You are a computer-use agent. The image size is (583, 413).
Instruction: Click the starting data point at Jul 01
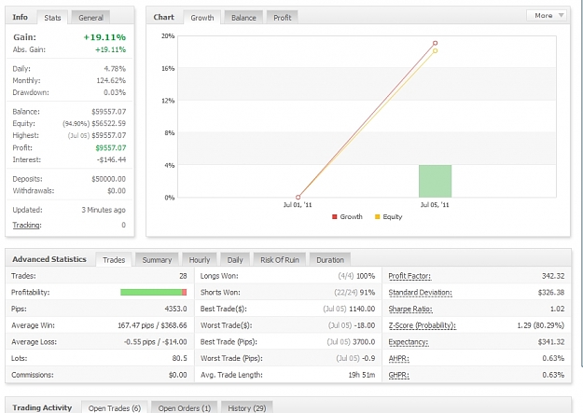[x=298, y=197]
